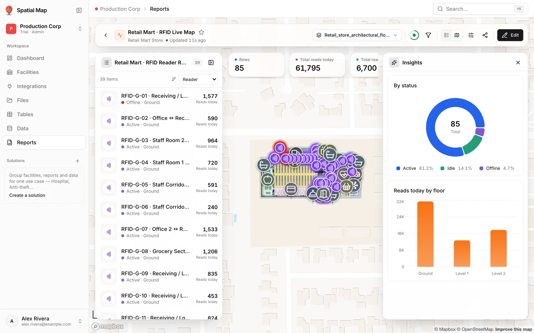Collapse the RFID Reader list panel

(211, 63)
